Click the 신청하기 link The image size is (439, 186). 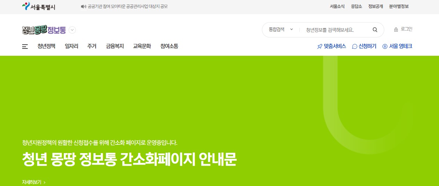coord(367,46)
